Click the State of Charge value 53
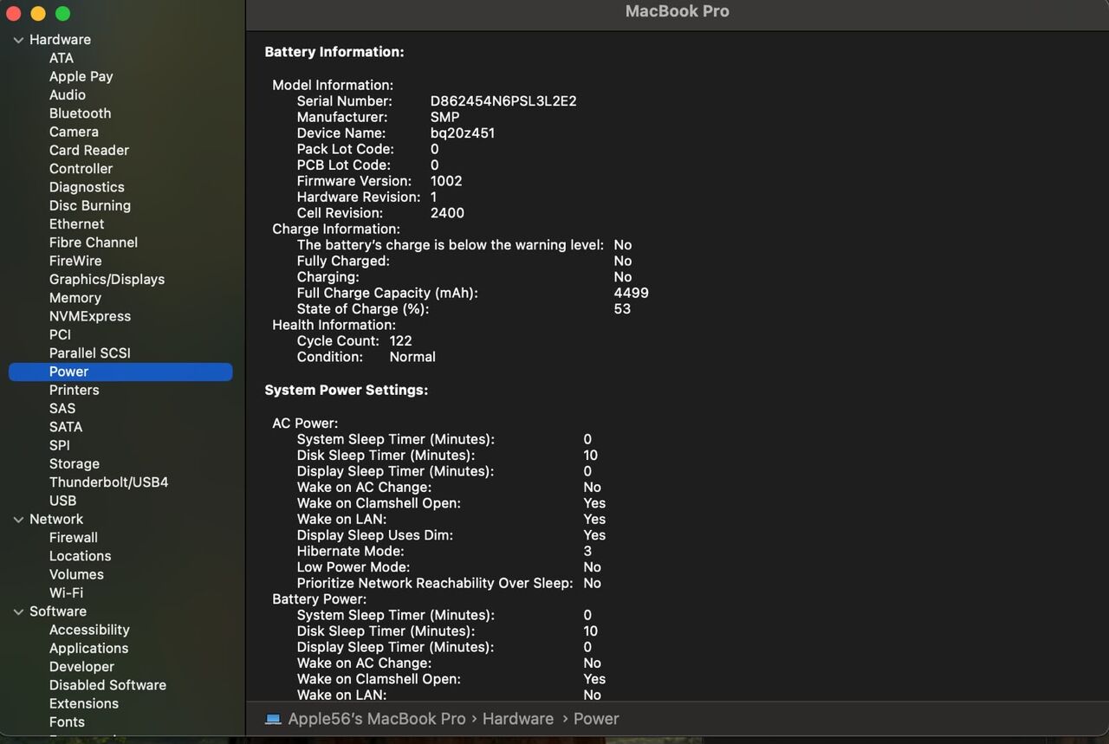The width and height of the screenshot is (1109, 744). (x=622, y=309)
